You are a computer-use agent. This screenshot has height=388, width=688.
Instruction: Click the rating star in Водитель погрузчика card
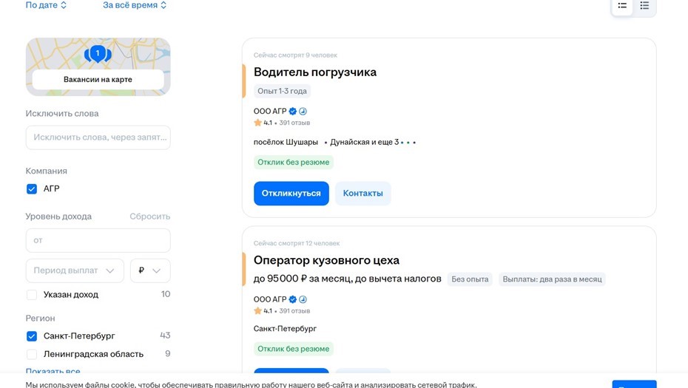258,123
